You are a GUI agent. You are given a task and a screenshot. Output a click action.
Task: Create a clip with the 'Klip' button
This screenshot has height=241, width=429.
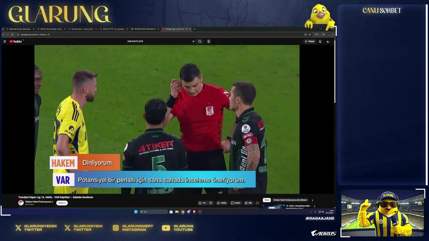click(x=248, y=203)
